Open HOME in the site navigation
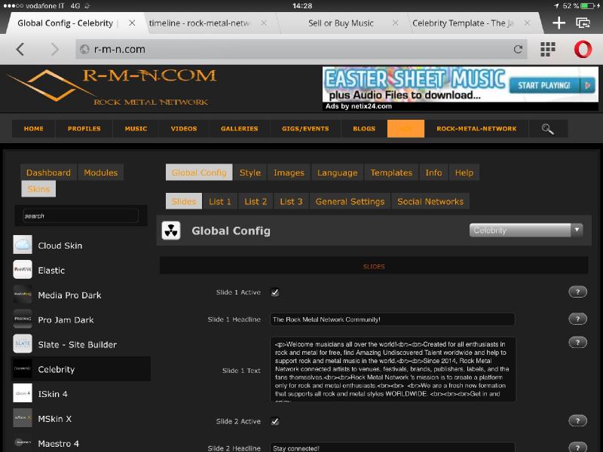Image resolution: width=603 pixels, height=452 pixels. [33, 129]
